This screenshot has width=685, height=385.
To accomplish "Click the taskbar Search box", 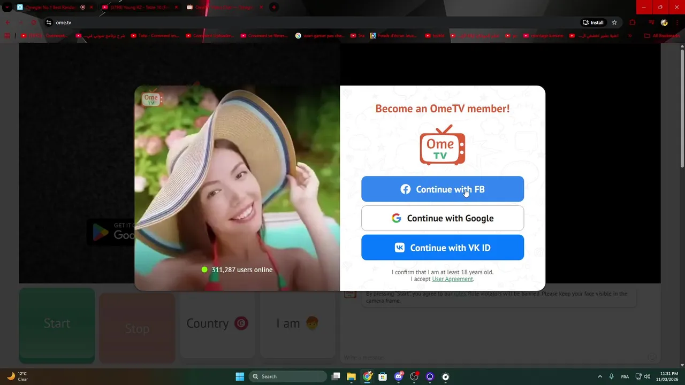I will (x=288, y=376).
